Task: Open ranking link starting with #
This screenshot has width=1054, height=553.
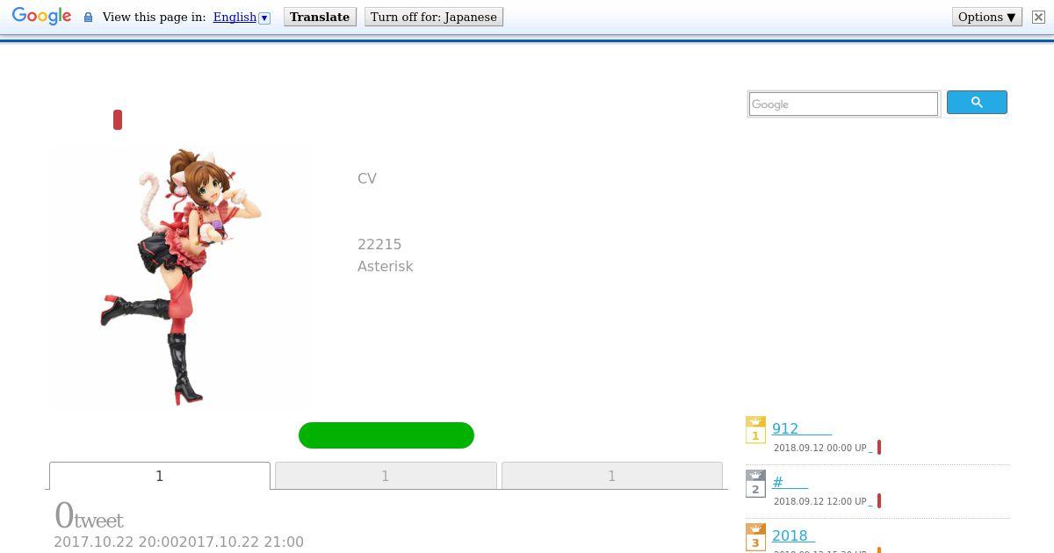Action: pyautogui.click(x=790, y=483)
